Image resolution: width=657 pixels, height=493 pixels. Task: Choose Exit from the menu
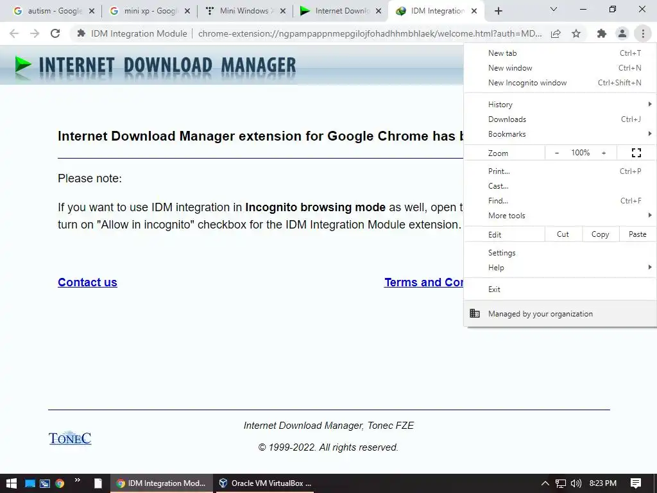click(x=560, y=290)
